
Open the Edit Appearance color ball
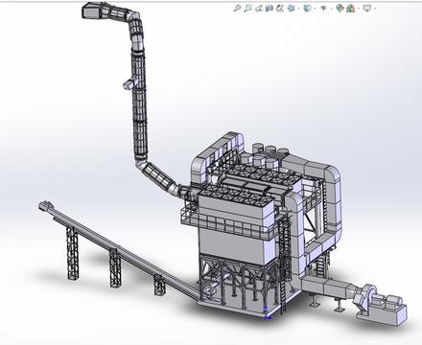point(340,9)
